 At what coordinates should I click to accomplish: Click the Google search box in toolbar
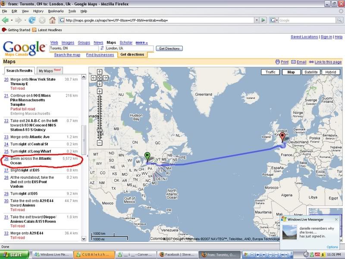click(307, 20)
